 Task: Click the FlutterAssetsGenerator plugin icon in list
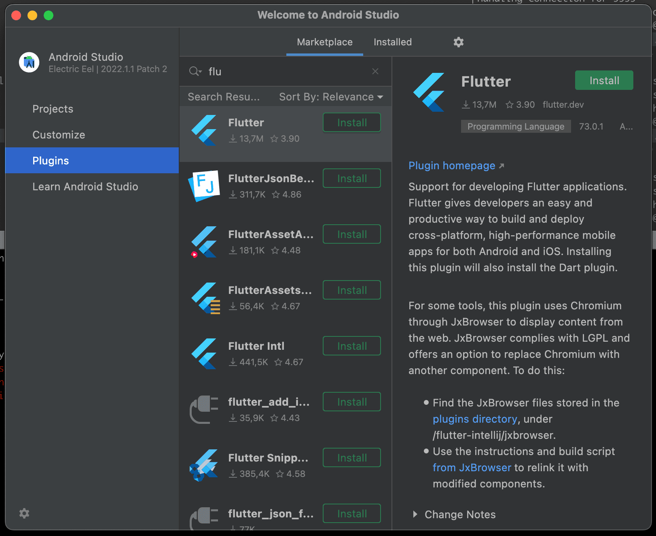click(205, 298)
